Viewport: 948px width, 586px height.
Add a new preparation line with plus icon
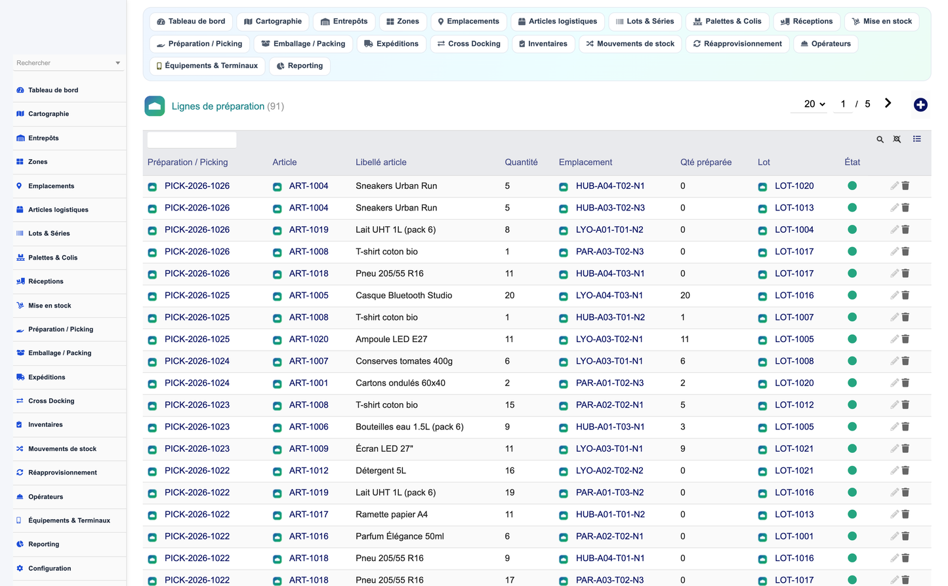(x=920, y=105)
